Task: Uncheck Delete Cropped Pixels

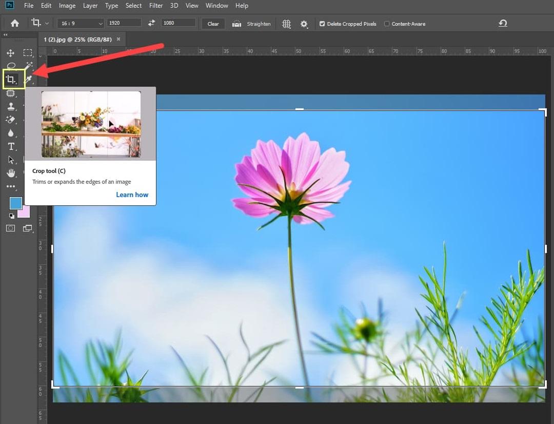Action: (322, 24)
